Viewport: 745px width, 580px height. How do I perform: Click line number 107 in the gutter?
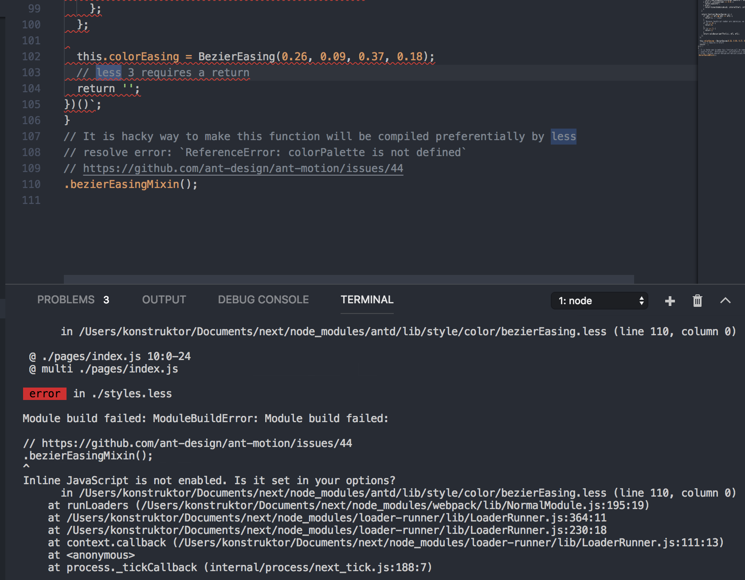pos(31,137)
